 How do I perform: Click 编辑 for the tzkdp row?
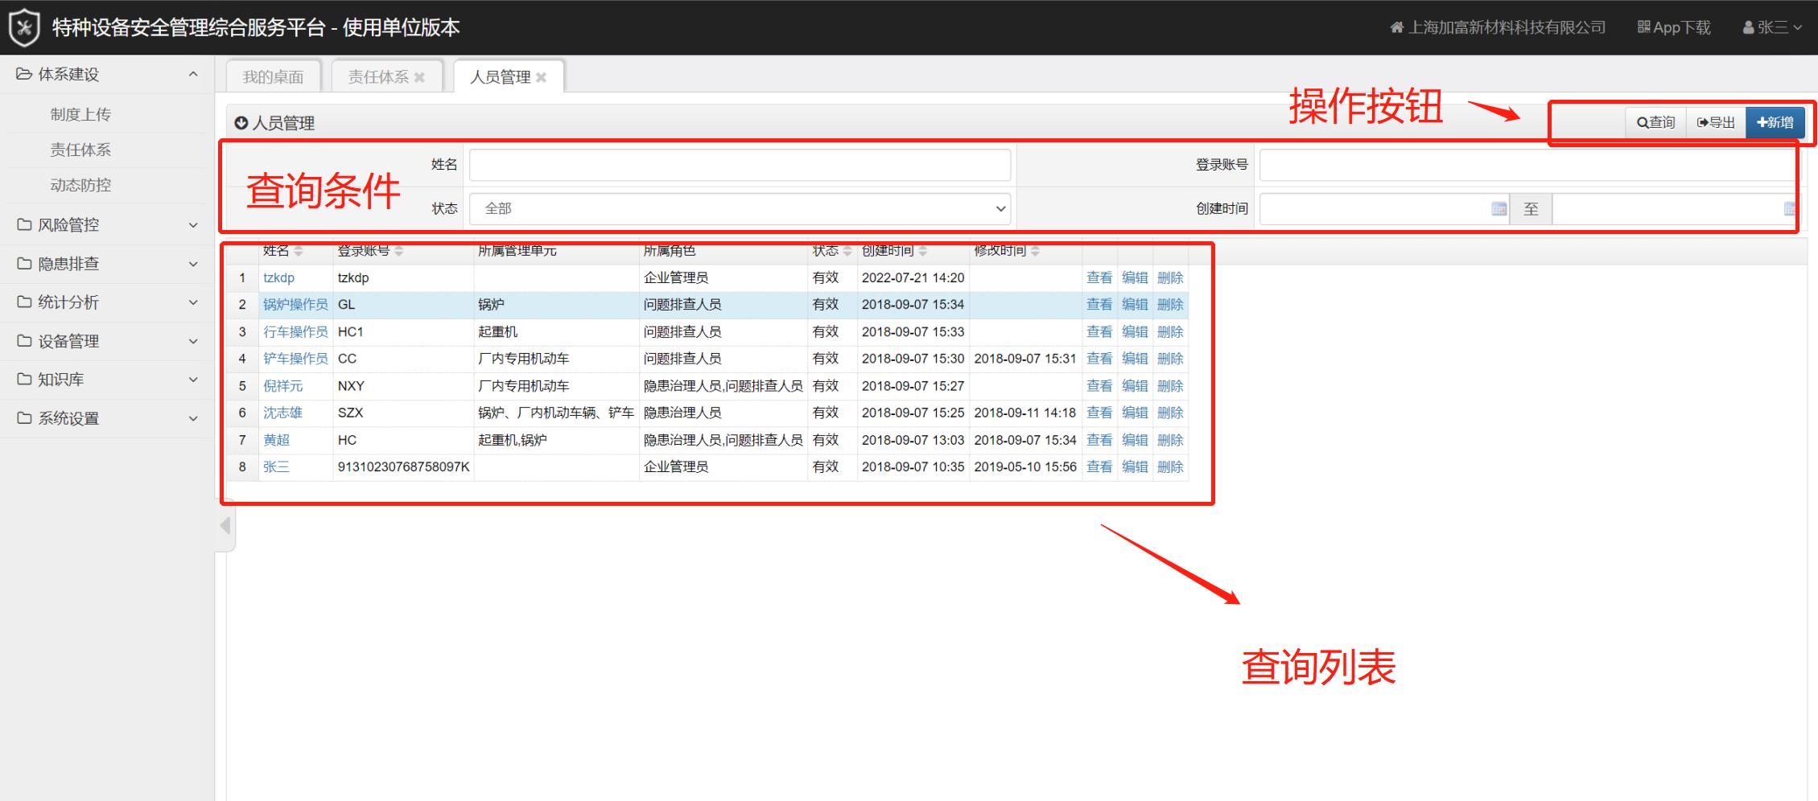1135,277
